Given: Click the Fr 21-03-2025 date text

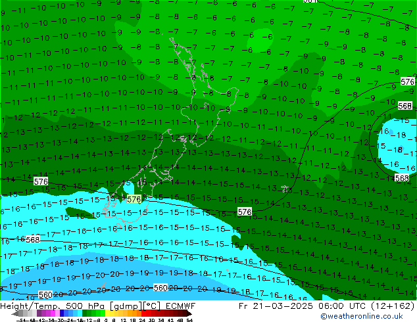Looking at the screenshot, I should coord(276,306).
